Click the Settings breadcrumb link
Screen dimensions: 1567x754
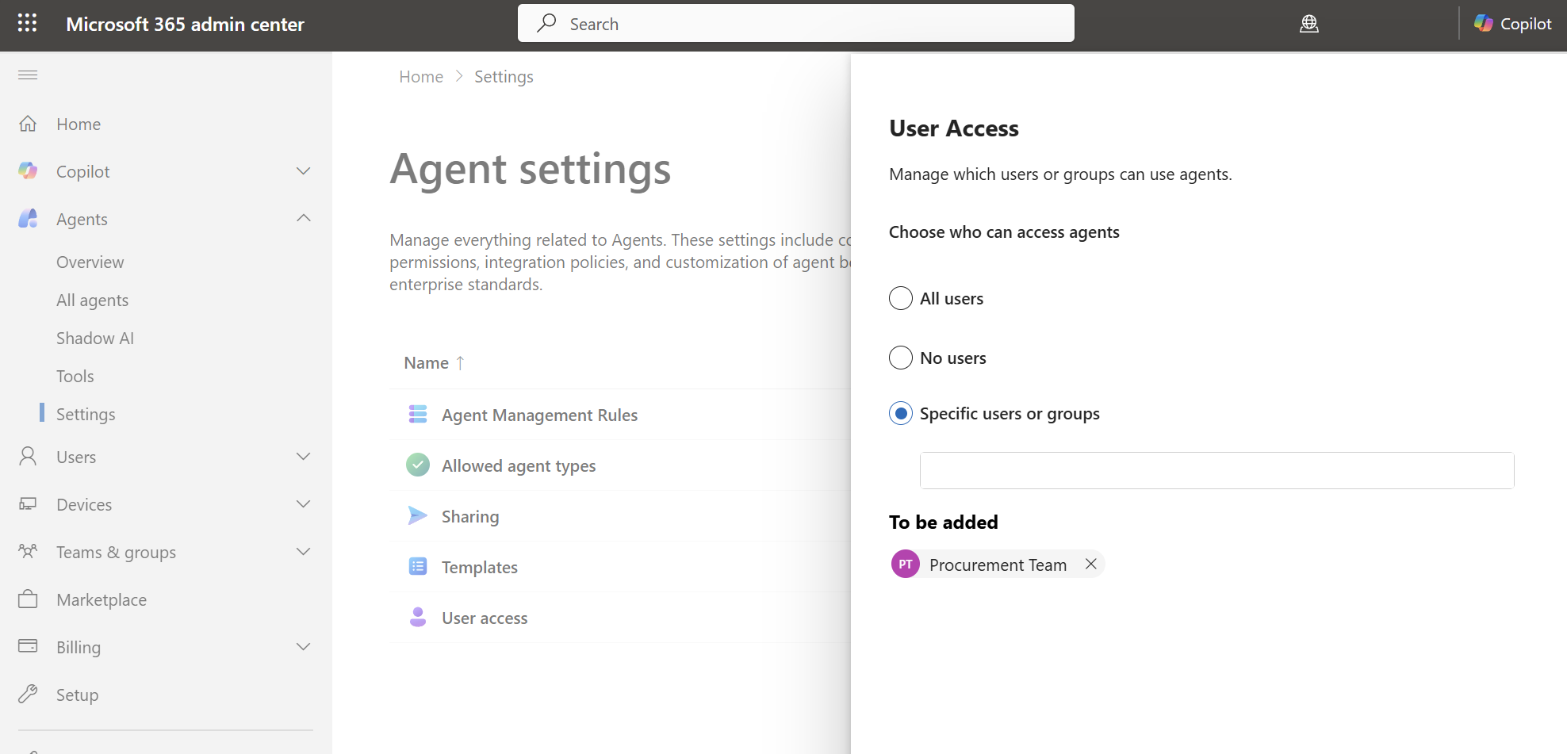(504, 77)
